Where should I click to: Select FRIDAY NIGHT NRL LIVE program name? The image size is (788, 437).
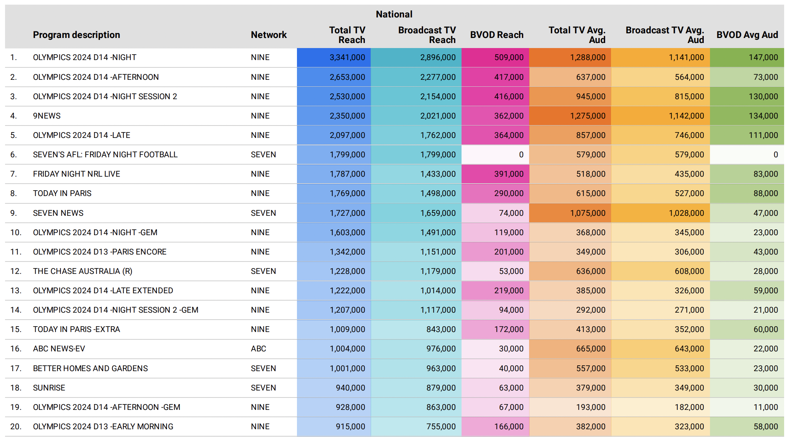(76, 174)
